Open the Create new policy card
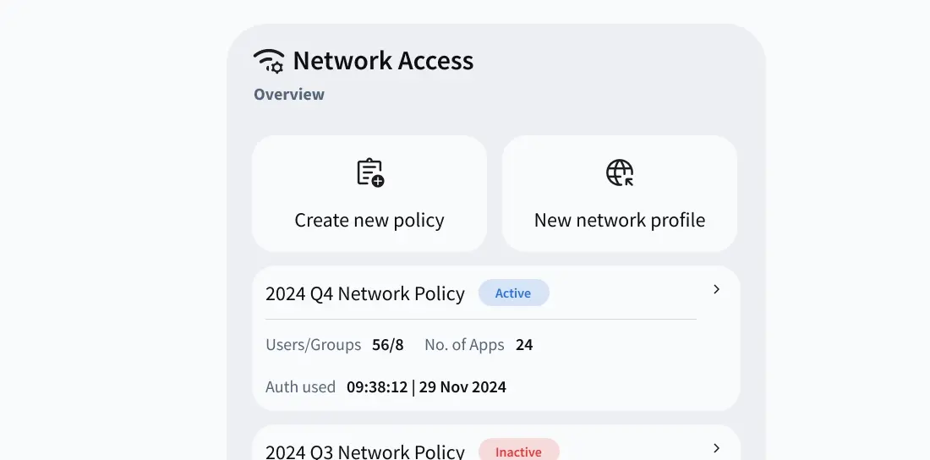Image resolution: width=930 pixels, height=460 pixels. pos(369,194)
